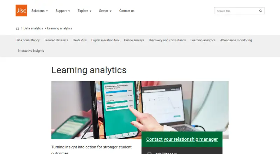Open the Interactive insights tab
The image size is (280, 154).
pyautogui.click(x=31, y=51)
